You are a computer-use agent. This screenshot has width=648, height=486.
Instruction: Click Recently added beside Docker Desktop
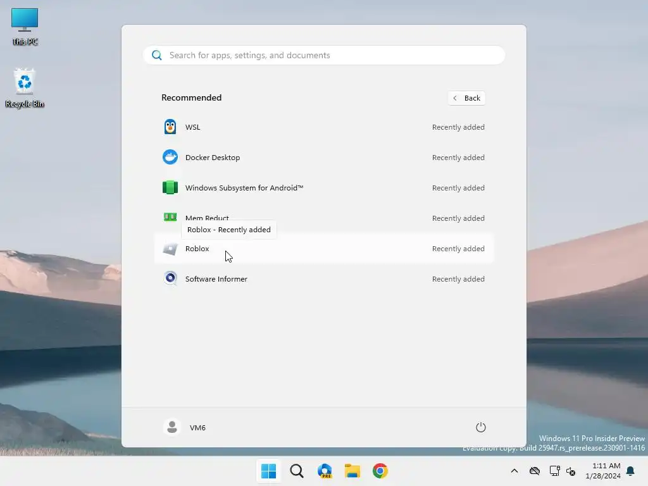pos(458,158)
